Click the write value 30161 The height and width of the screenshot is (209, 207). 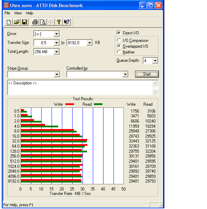[134, 166]
